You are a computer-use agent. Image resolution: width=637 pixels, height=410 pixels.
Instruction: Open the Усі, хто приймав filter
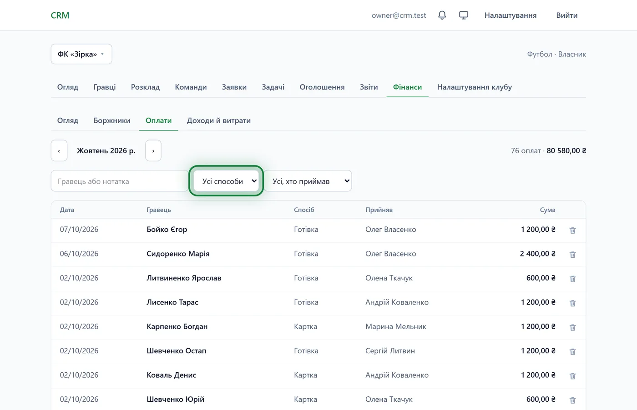(308, 181)
